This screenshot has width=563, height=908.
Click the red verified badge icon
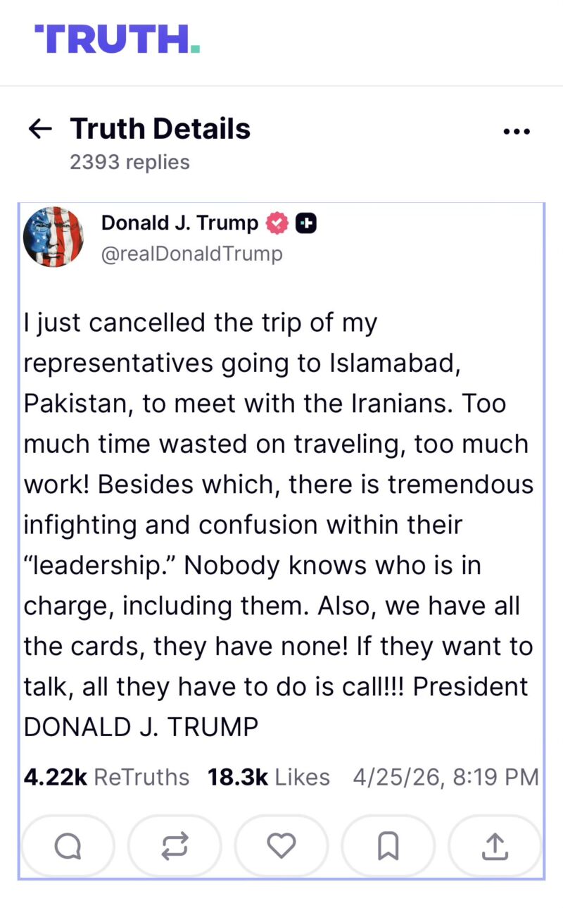pos(277,223)
